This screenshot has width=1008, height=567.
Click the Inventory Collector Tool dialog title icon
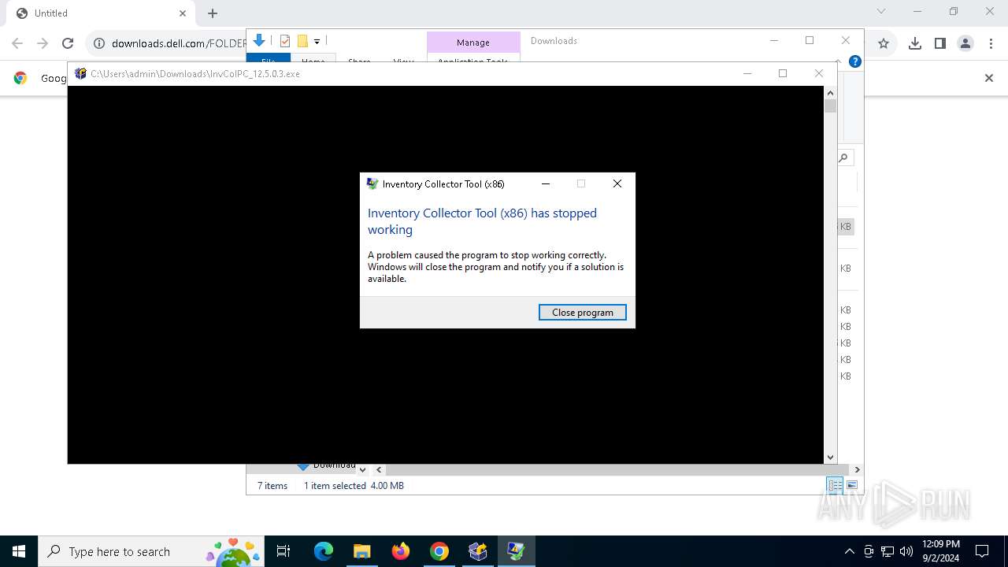pos(372,184)
